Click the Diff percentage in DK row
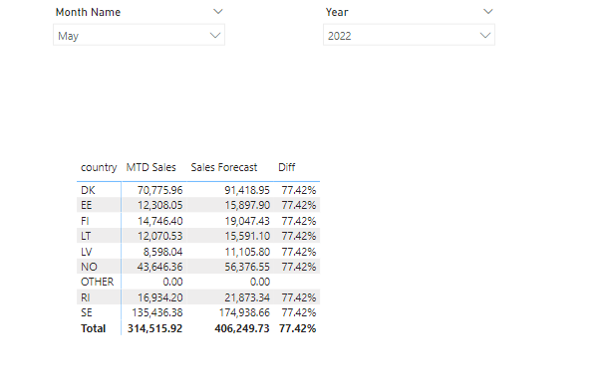This screenshot has width=598, height=390. point(299,190)
